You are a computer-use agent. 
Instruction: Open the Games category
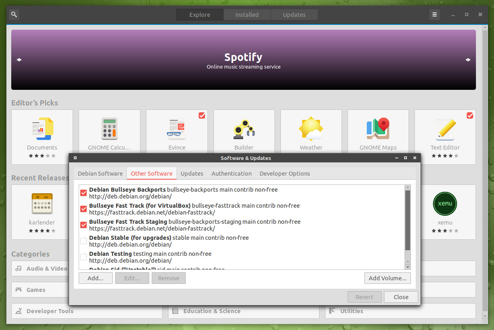40,290
